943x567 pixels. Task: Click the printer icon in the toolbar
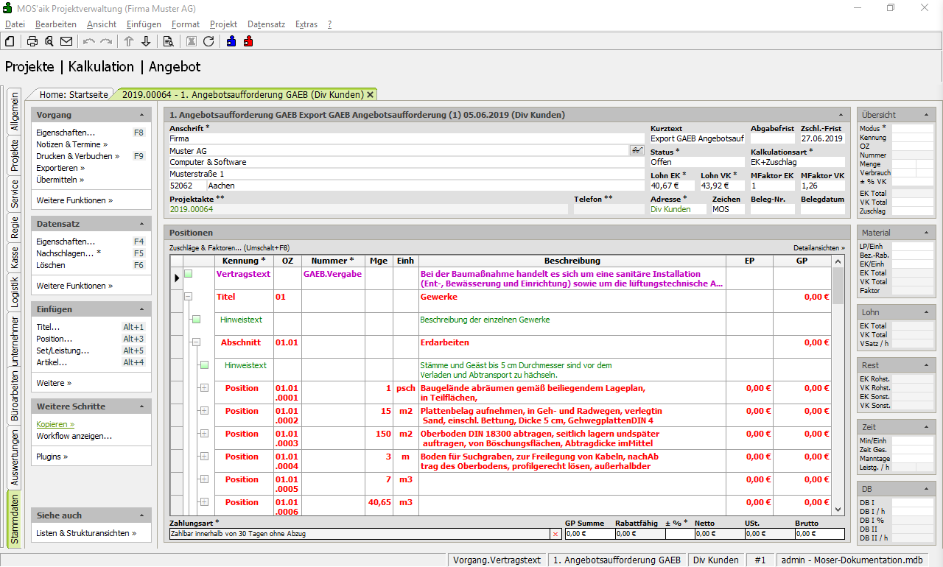tap(32, 41)
